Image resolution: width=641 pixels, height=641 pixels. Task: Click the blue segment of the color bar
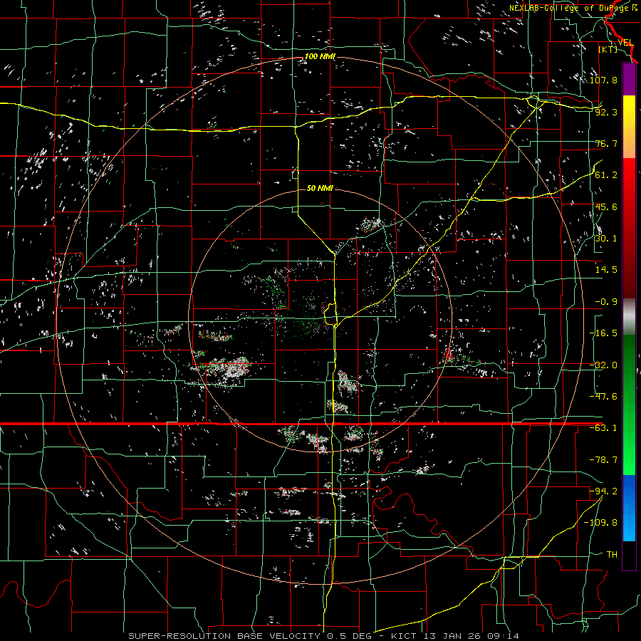(x=629, y=508)
